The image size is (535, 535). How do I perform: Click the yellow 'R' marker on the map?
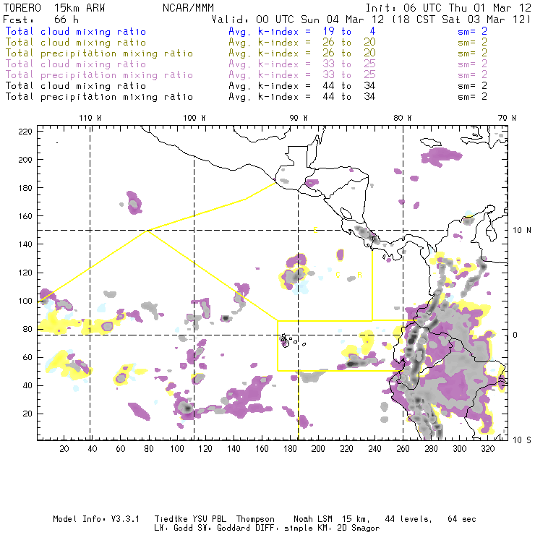tap(359, 275)
